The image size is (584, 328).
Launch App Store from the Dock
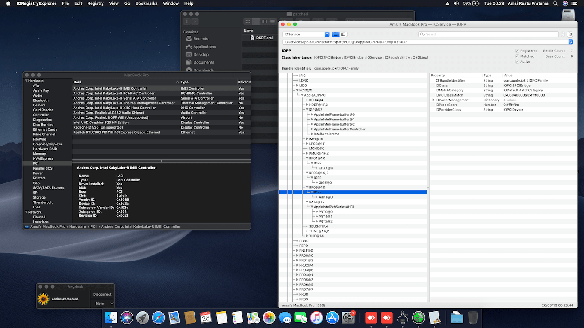[x=332, y=318]
